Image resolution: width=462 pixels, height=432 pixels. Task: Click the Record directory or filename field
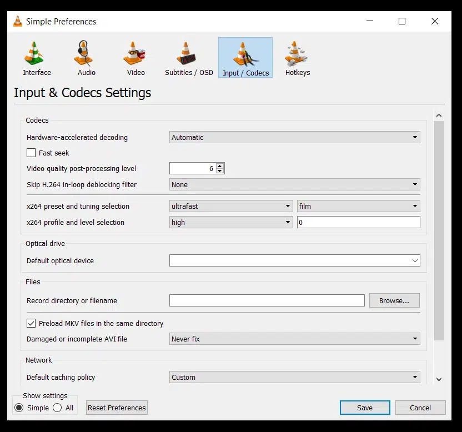(x=267, y=300)
